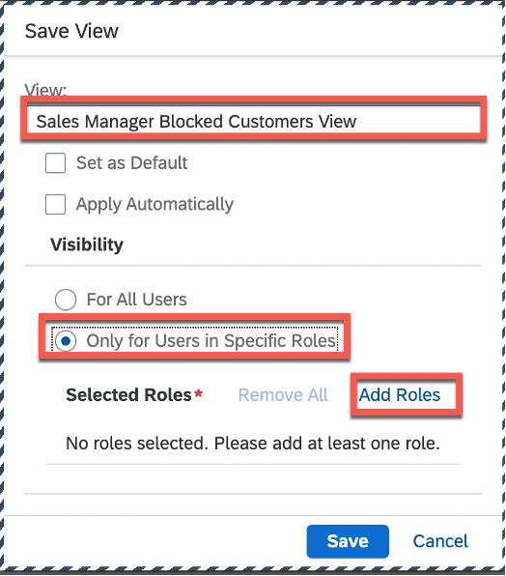Enable the Set as Default checkbox
506x576 pixels.
[x=55, y=163]
